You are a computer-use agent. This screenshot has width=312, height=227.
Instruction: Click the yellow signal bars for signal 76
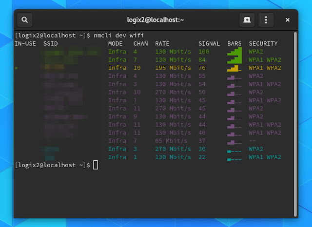click(x=234, y=68)
